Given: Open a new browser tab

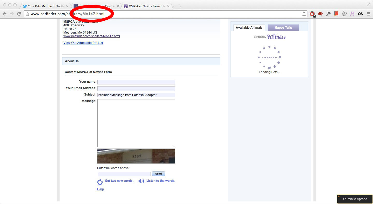Looking at the screenshot, I should coord(177,6).
